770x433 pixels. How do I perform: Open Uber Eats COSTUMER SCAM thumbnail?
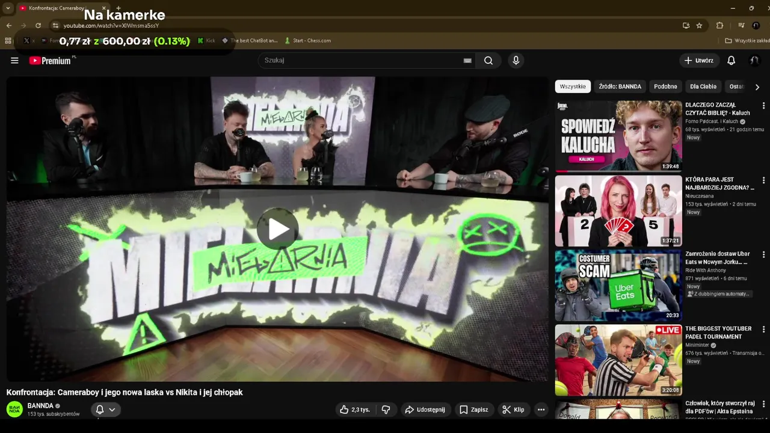click(x=618, y=286)
